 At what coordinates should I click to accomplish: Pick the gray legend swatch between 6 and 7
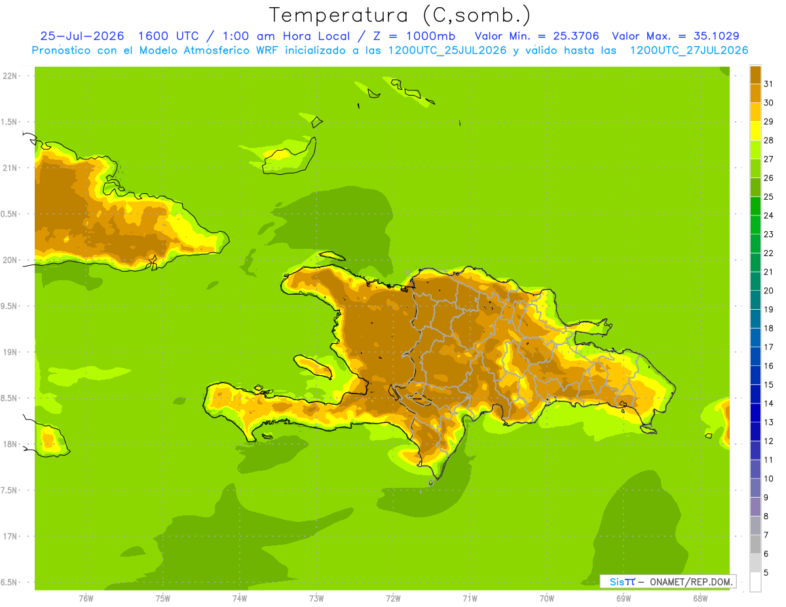[x=755, y=544]
